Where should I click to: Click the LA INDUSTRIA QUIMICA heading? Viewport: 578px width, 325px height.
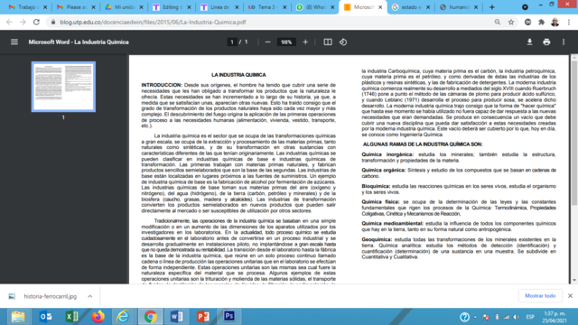point(238,75)
